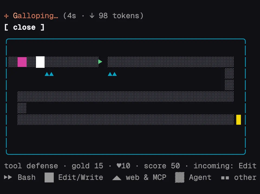Click the "other" legend label
This screenshot has width=260, height=194.
[245, 177]
